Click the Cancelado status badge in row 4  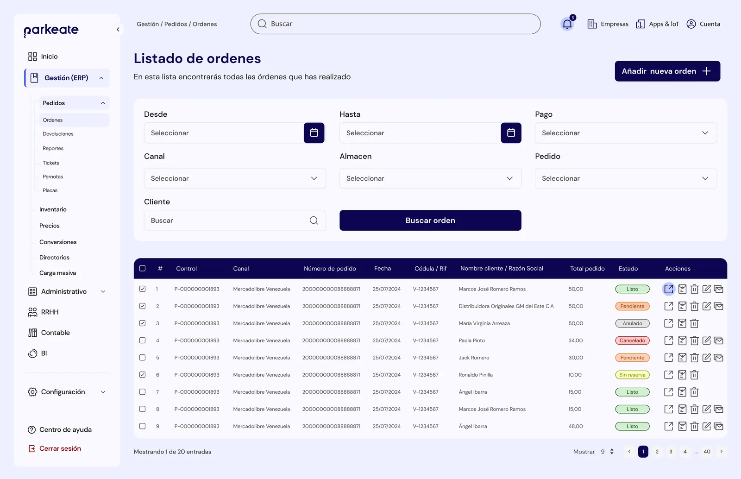(x=632, y=340)
